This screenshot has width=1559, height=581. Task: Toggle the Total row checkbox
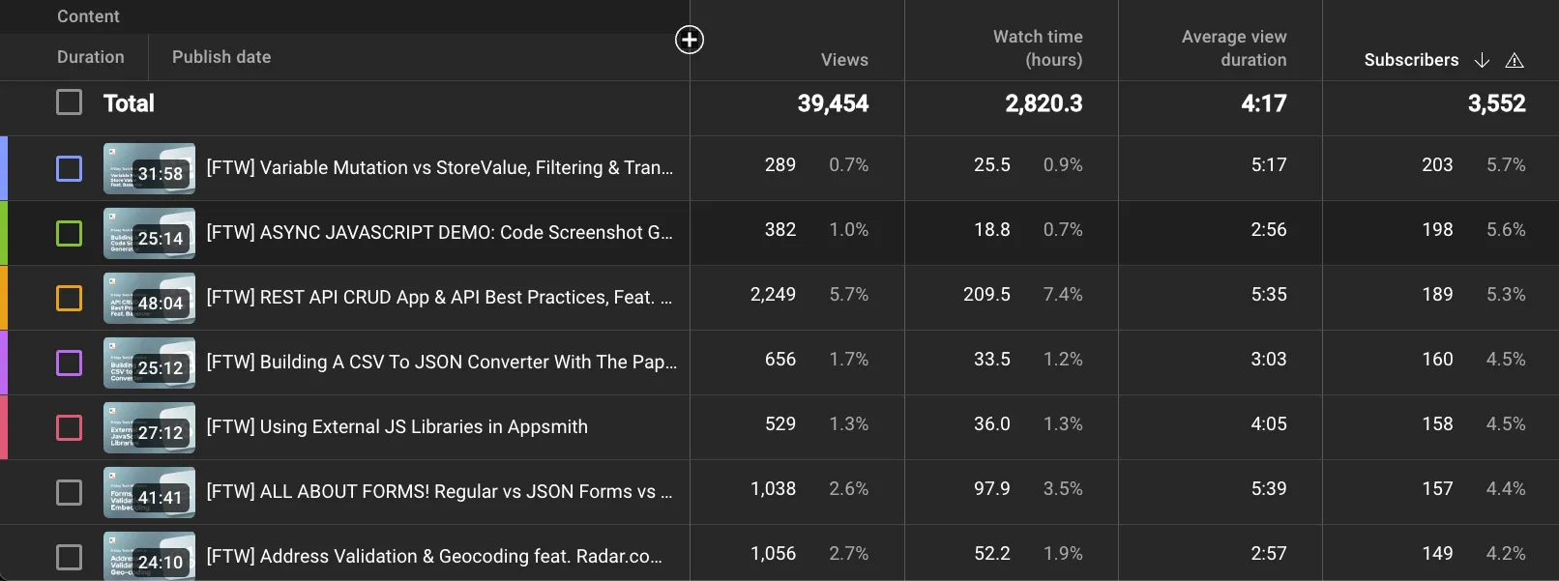pos(69,102)
